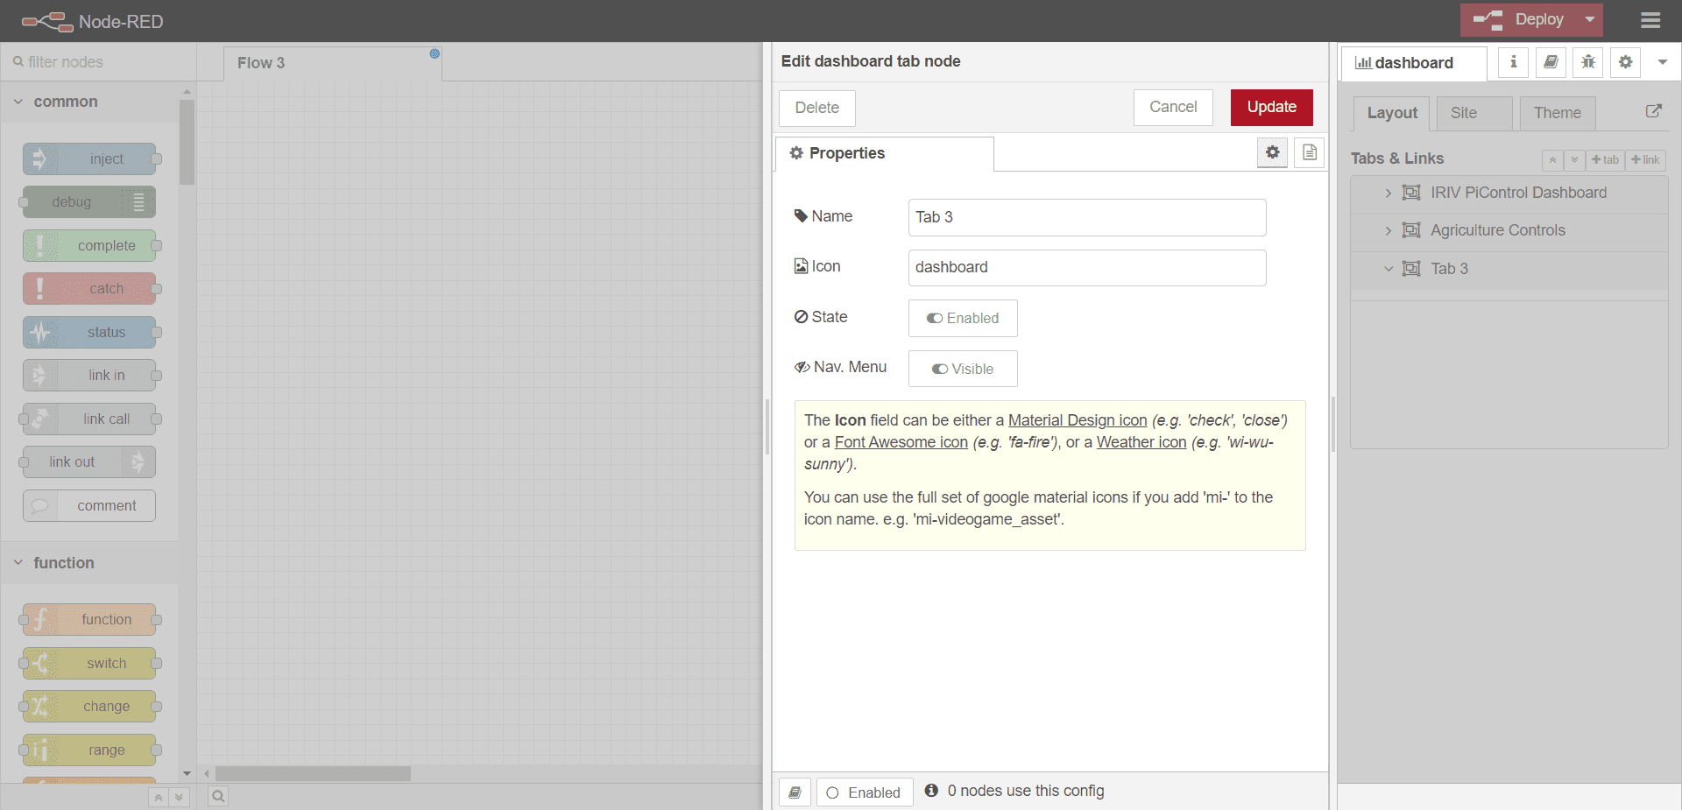Open the Font Awesome icon link
The height and width of the screenshot is (810, 1682).
[x=901, y=442]
